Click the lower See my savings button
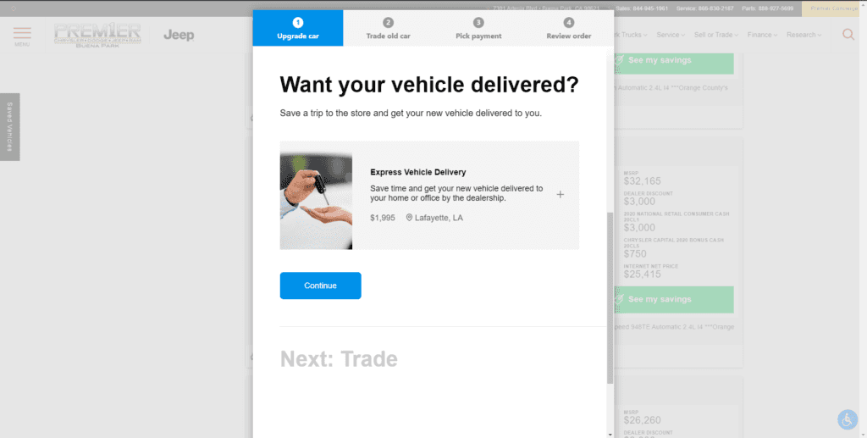The width and height of the screenshot is (867, 438). pyautogui.click(x=672, y=300)
